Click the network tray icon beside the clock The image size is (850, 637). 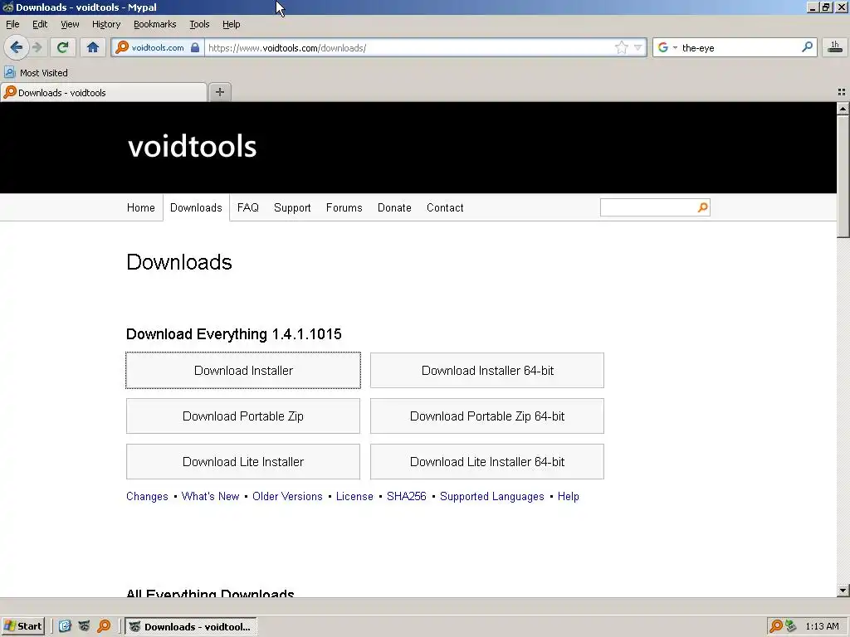[x=791, y=626]
